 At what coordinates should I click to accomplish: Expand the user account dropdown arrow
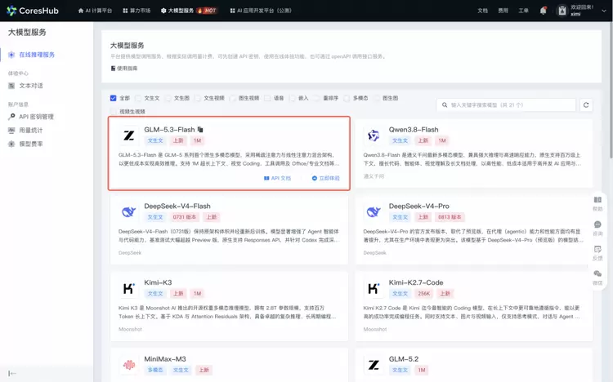(x=604, y=11)
